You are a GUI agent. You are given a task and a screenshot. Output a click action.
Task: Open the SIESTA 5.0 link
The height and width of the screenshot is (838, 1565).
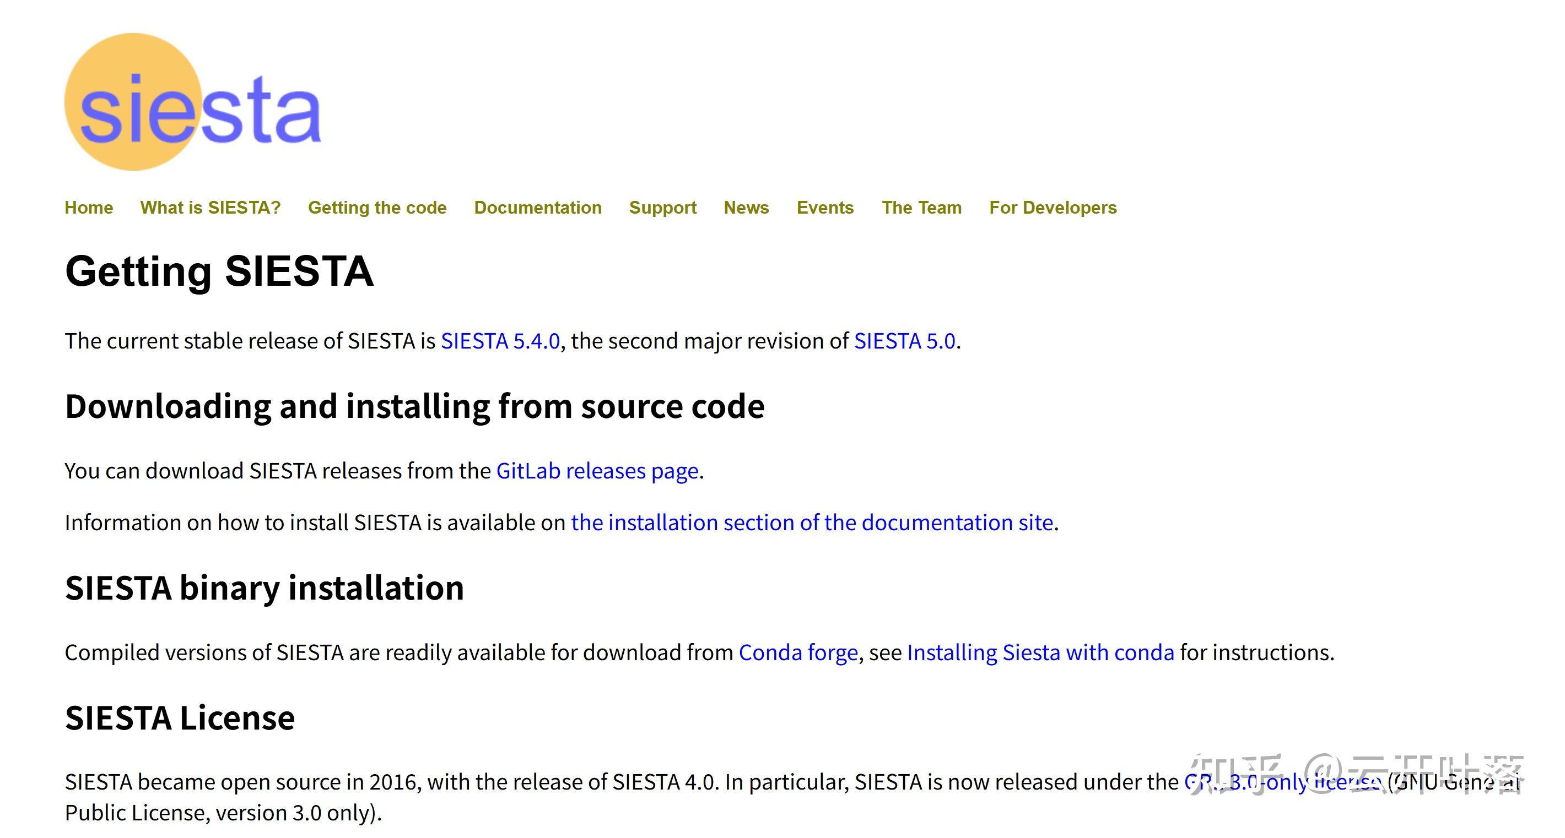click(904, 341)
